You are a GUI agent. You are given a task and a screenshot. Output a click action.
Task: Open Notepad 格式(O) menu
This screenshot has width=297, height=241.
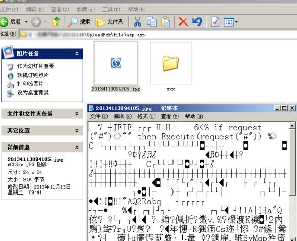click(146, 116)
